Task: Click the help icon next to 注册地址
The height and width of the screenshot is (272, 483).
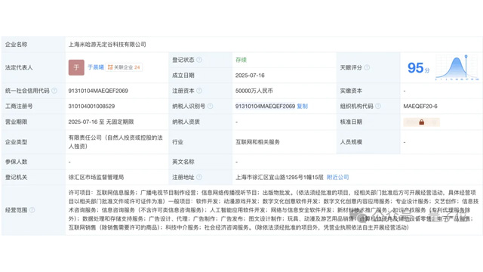Action: coord(199,177)
